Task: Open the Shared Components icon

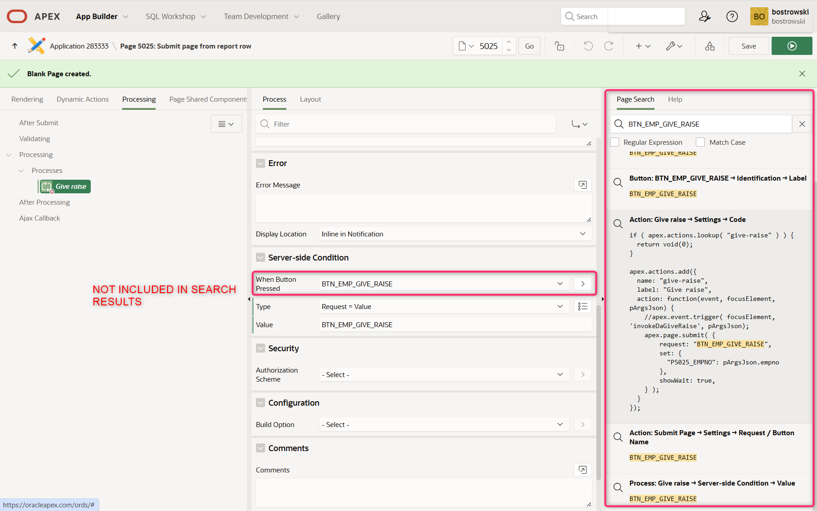Action: pos(709,46)
